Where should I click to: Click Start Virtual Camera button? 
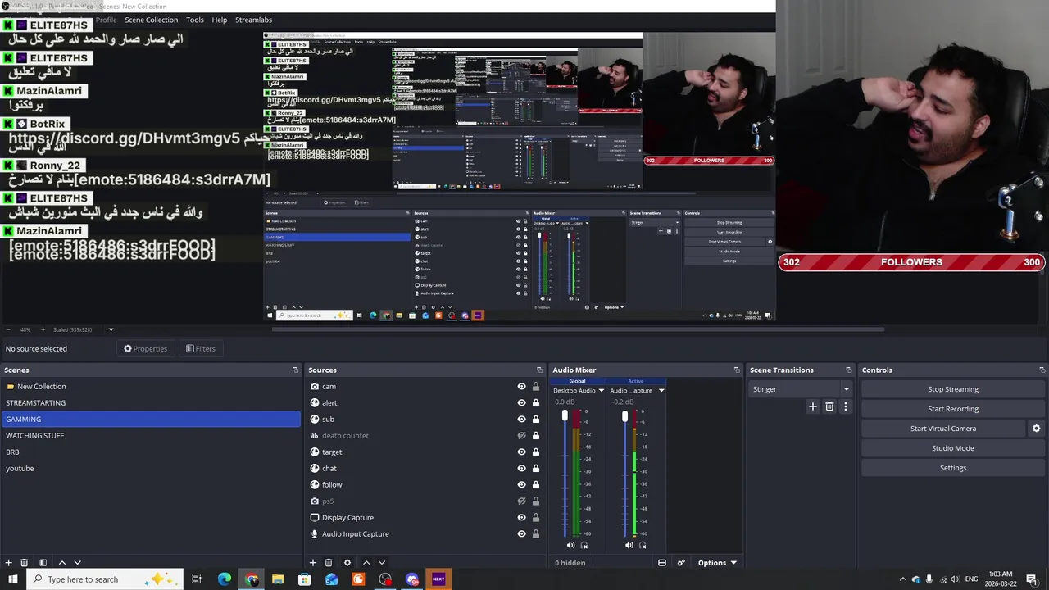943,429
